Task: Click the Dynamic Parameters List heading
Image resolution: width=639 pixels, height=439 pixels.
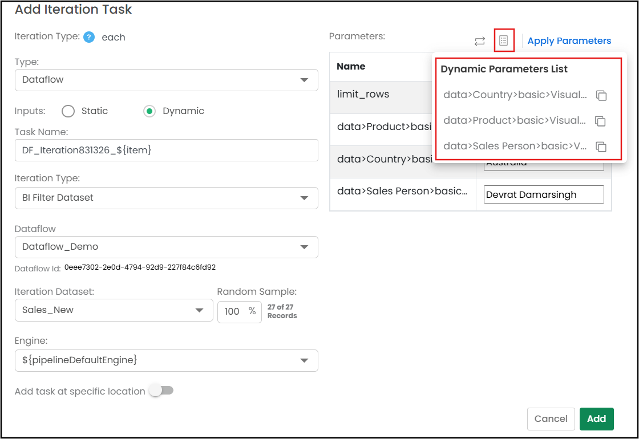Action: tap(504, 69)
